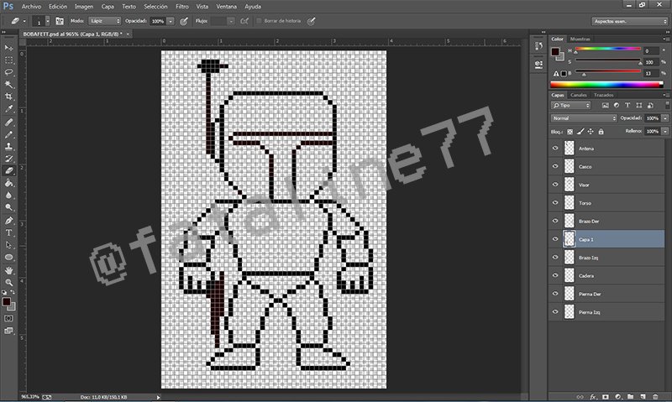Select the Clone Stamp tool
The width and height of the screenshot is (672, 402).
[x=8, y=146]
